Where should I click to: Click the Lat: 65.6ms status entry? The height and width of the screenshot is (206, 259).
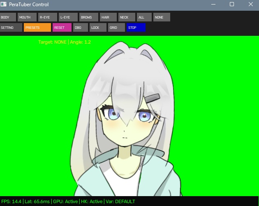[x=37, y=201]
